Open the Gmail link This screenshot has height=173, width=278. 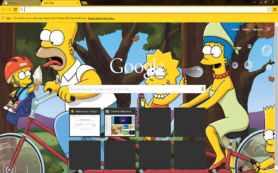point(246,29)
